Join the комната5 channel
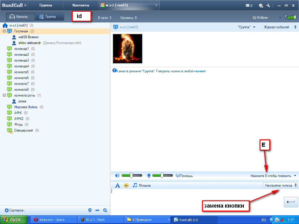Image resolution: width=299 pixels, height=224 pixels. click(21, 72)
